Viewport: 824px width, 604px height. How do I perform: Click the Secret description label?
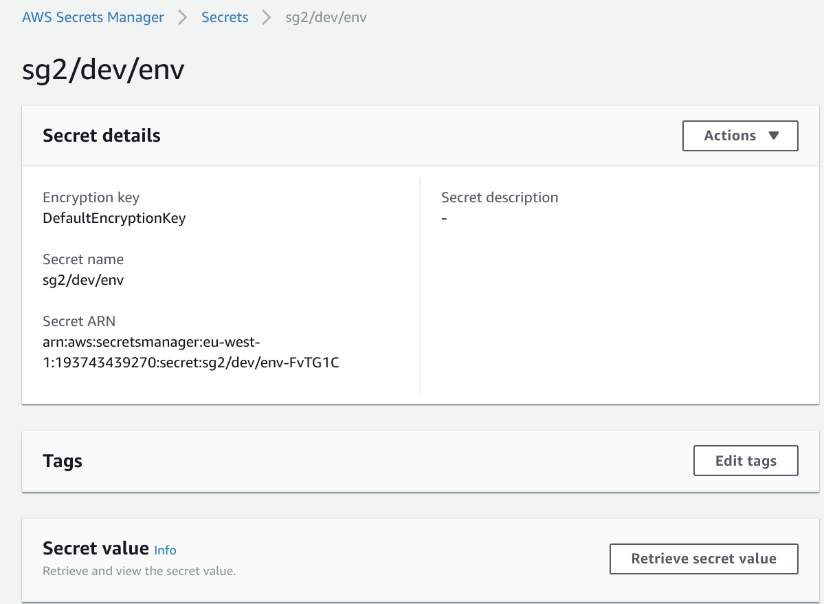click(500, 198)
